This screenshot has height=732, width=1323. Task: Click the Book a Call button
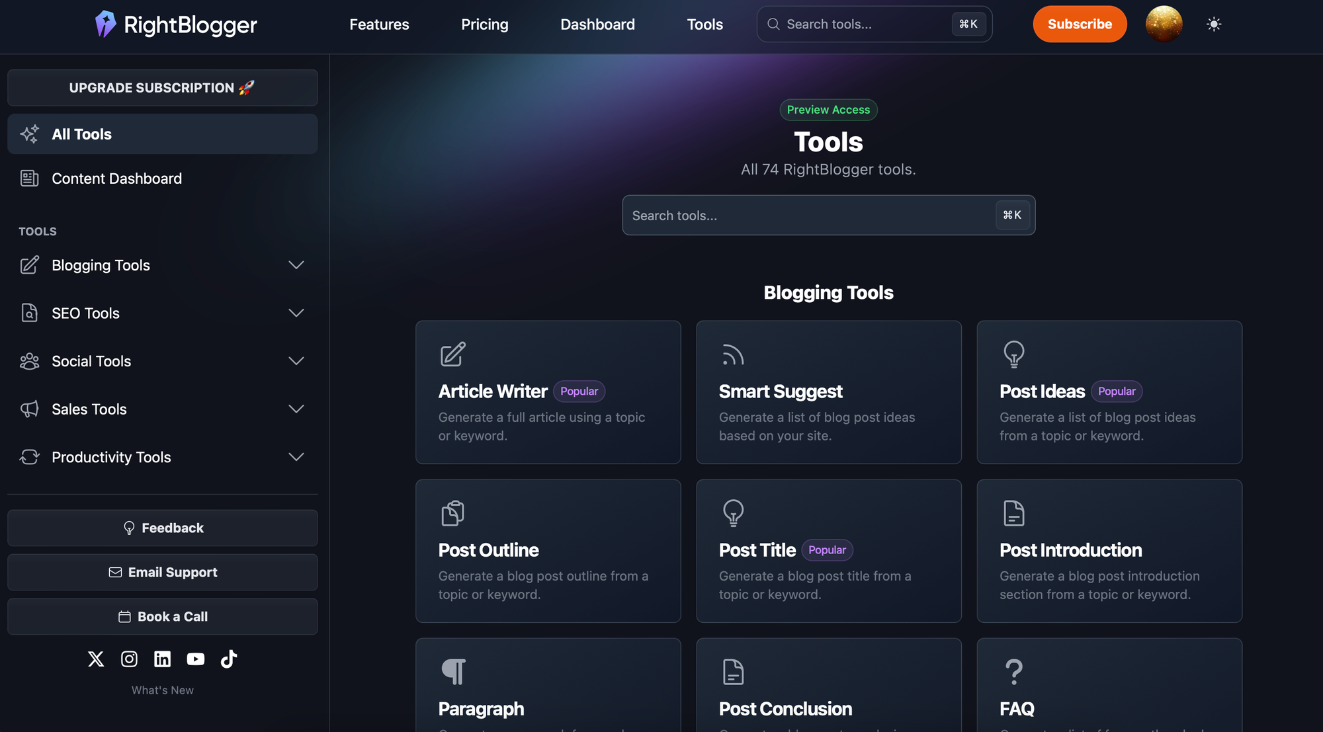tap(163, 616)
